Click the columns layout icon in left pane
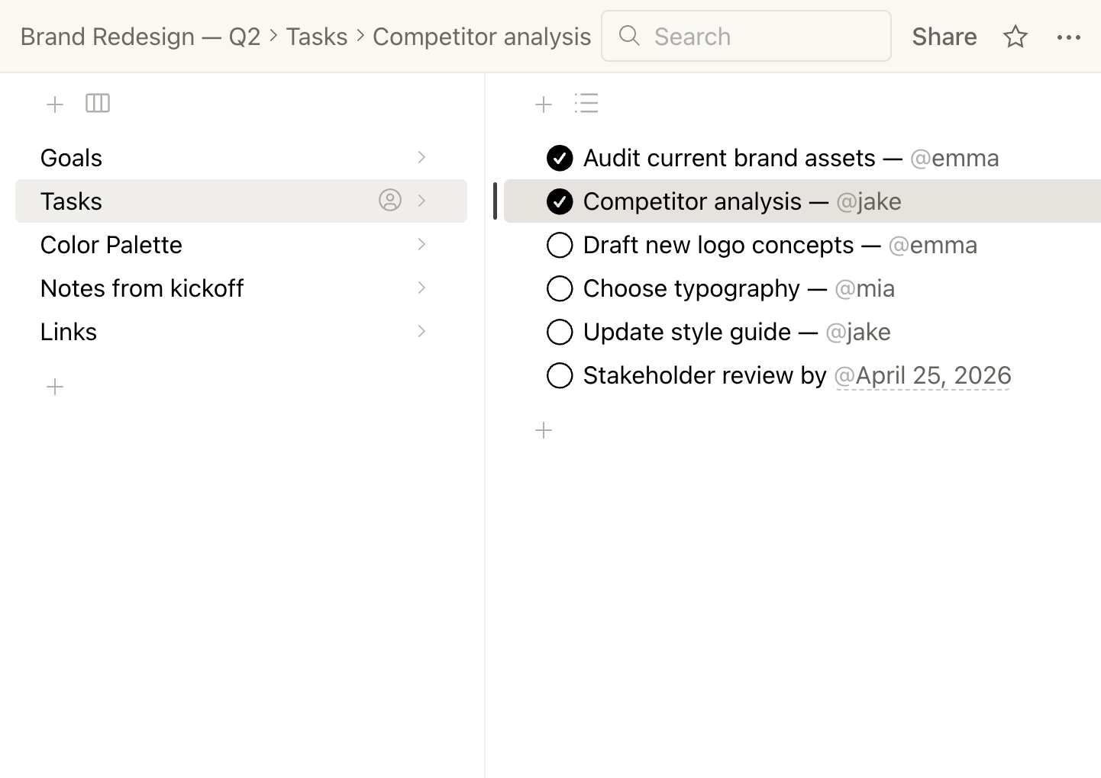This screenshot has width=1101, height=778. pyautogui.click(x=98, y=103)
